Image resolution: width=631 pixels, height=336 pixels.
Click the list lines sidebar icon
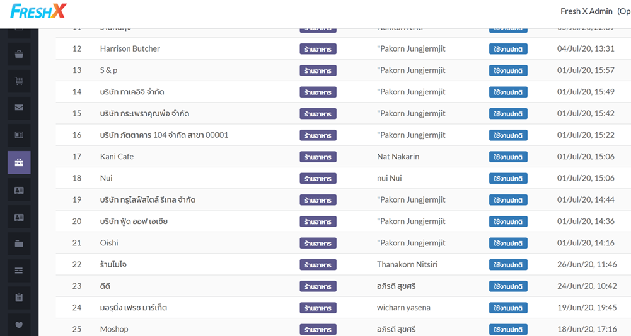coord(19,271)
